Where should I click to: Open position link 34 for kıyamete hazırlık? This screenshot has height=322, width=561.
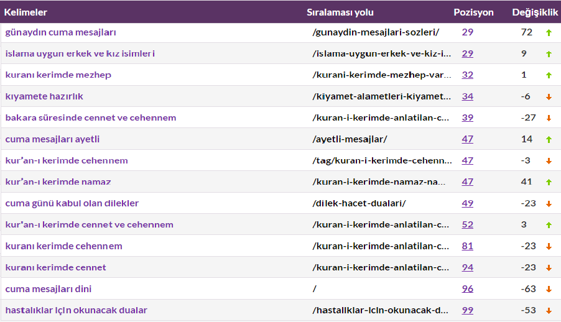pos(467,96)
